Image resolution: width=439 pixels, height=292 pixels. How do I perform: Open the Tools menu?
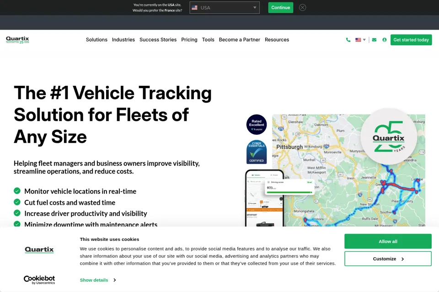coord(208,40)
